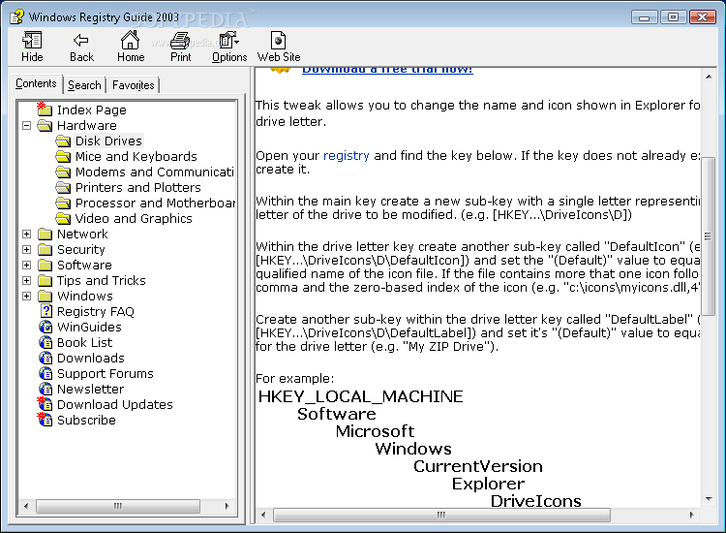Click the Hide toolbar icon

click(x=32, y=41)
